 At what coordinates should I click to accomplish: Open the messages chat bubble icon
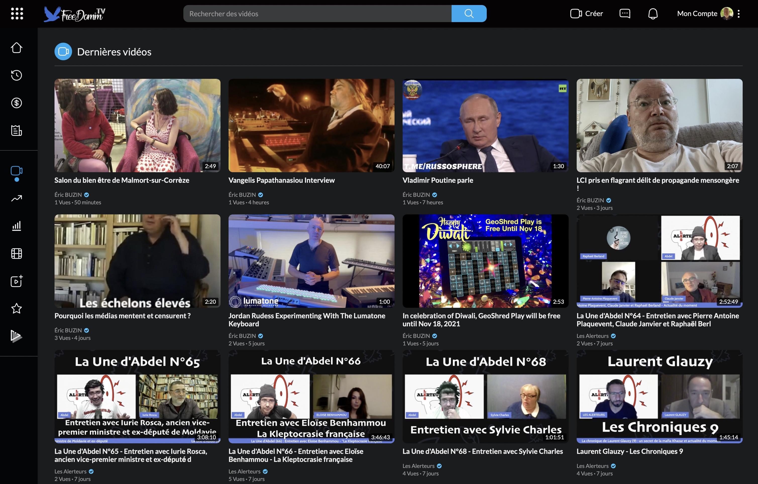click(x=625, y=14)
